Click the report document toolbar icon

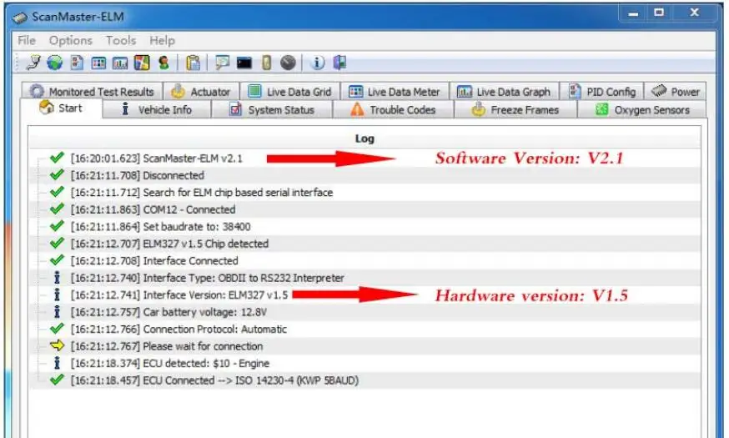tap(77, 63)
